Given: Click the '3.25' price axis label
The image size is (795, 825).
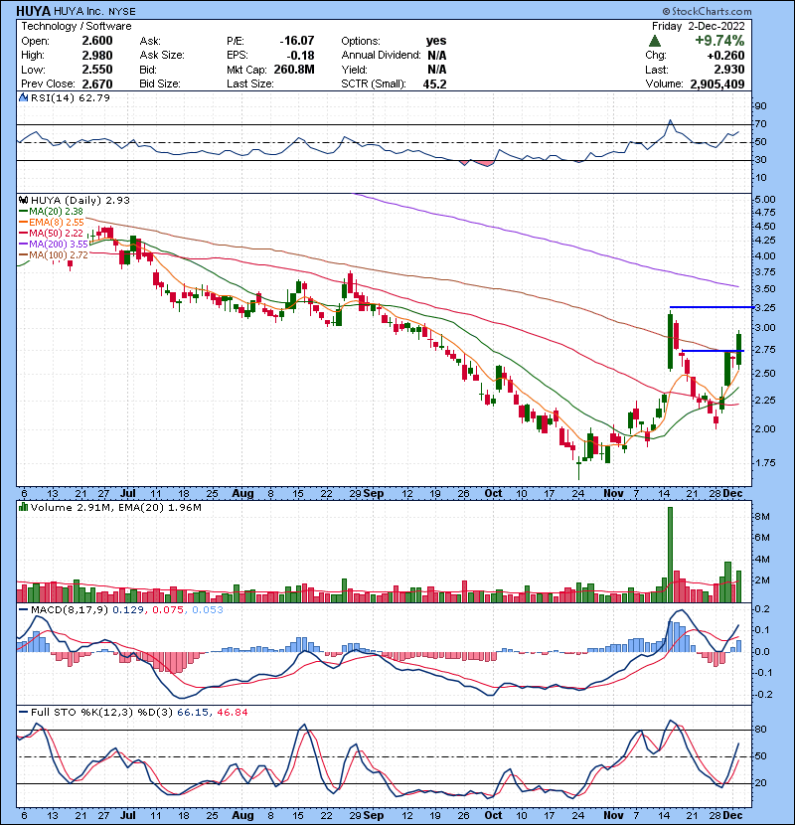Looking at the screenshot, I should point(765,308).
